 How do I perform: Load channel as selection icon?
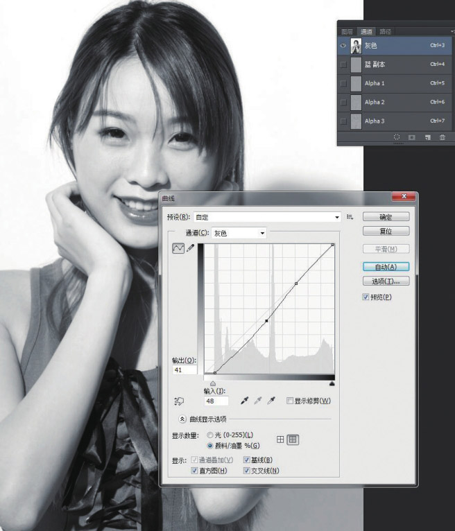point(397,137)
